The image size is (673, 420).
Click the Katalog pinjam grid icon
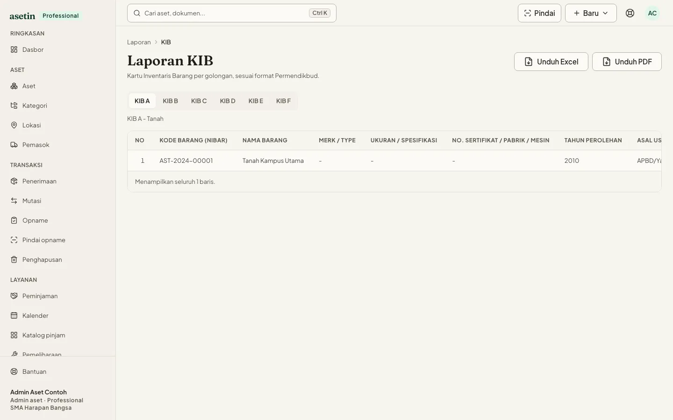pyautogui.click(x=14, y=335)
